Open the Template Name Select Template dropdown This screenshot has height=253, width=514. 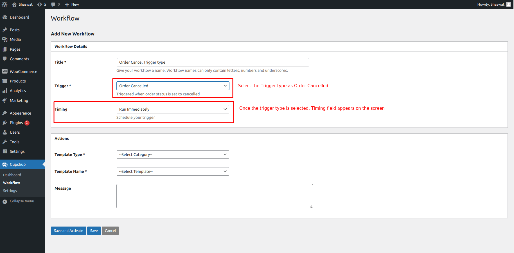pos(173,171)
